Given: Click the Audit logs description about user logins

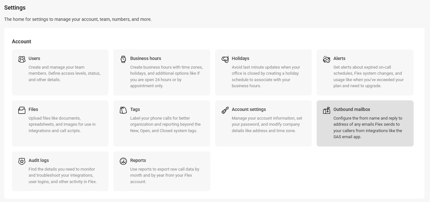Looking at the screenshot, I should tap(63, 175).
